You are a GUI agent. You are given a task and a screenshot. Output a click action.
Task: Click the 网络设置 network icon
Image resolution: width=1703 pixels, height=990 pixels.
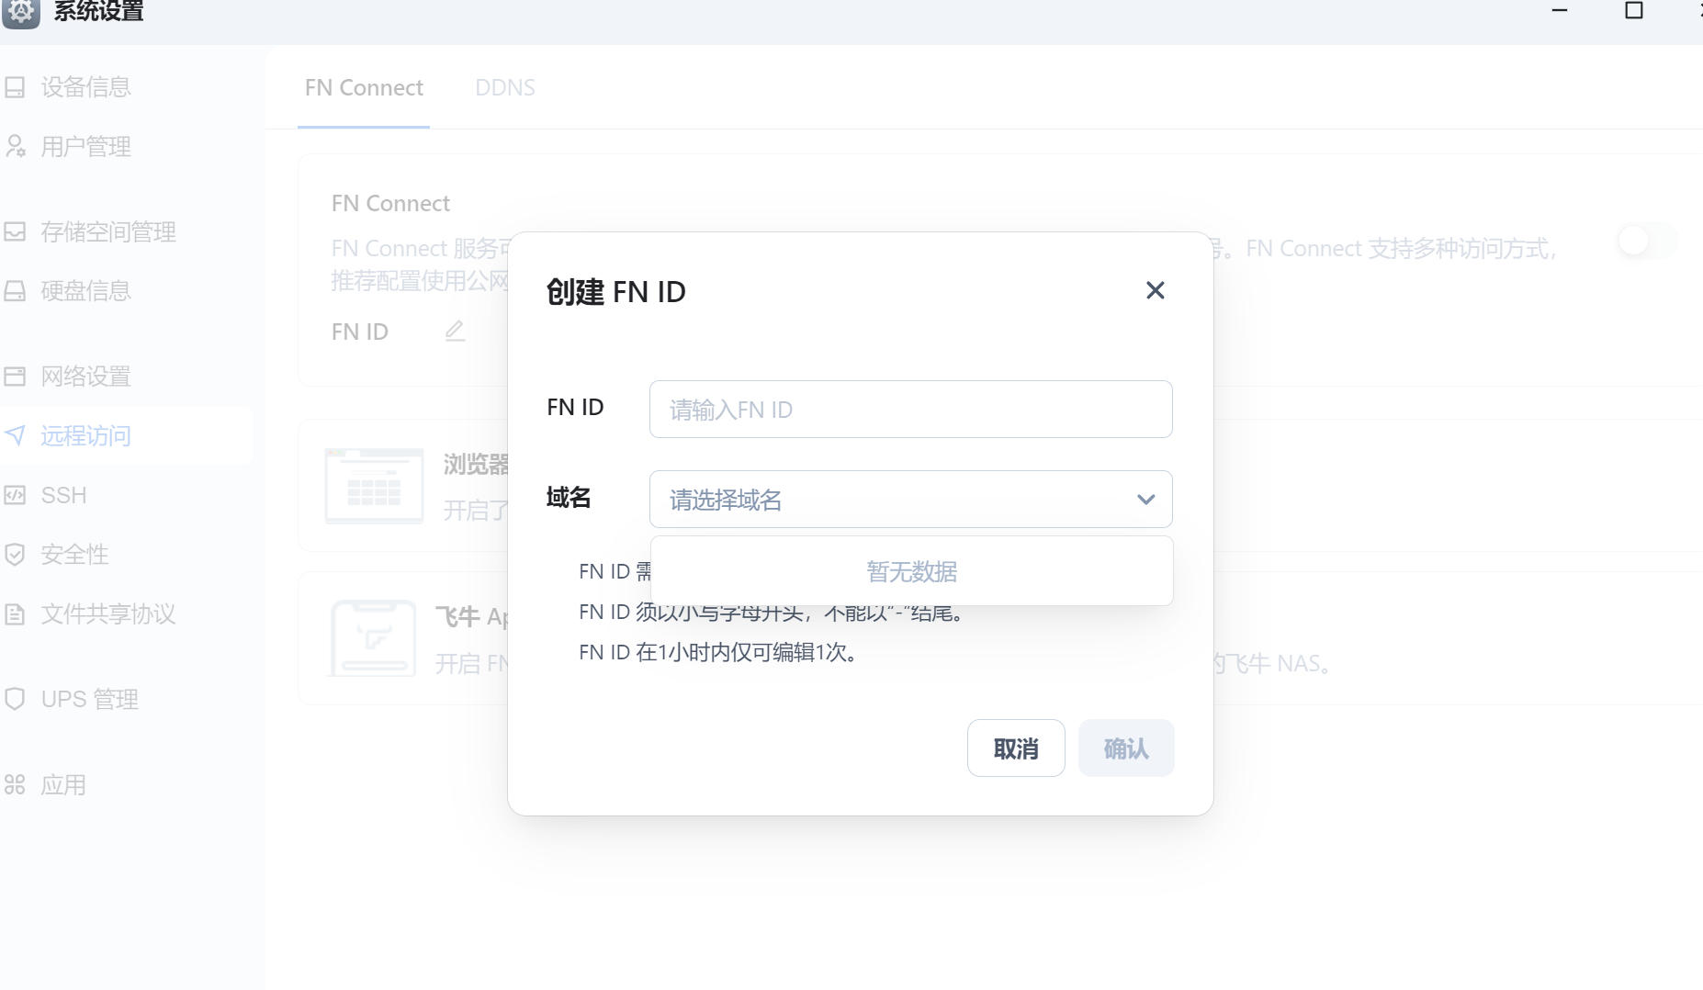coord(15,376)
